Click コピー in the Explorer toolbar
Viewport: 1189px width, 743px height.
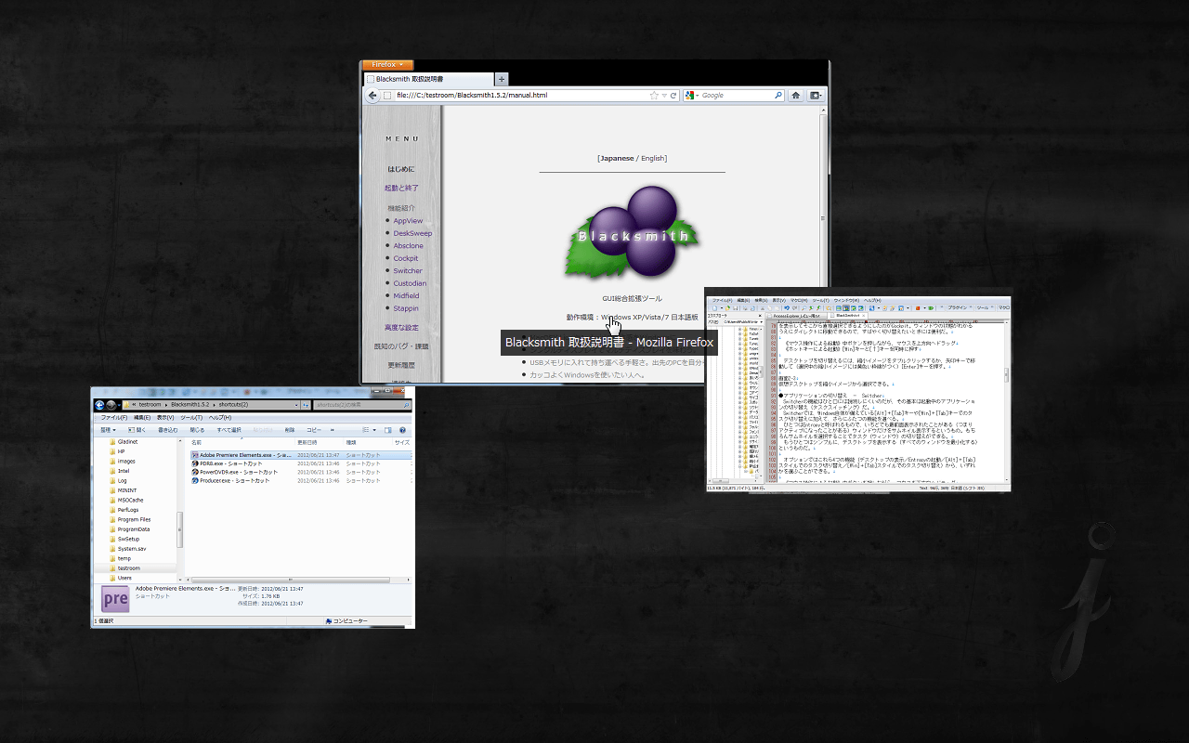point(314,430)
